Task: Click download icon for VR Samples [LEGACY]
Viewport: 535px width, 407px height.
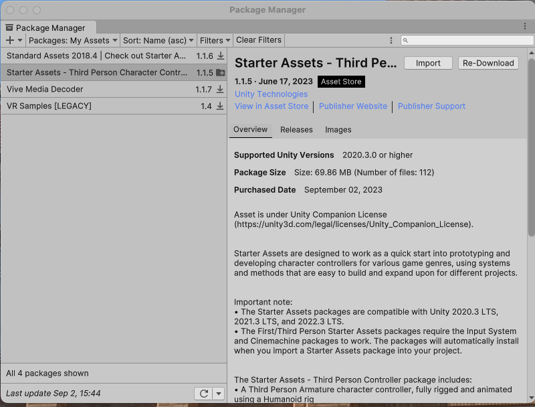Action: click(x=221, y=106)
